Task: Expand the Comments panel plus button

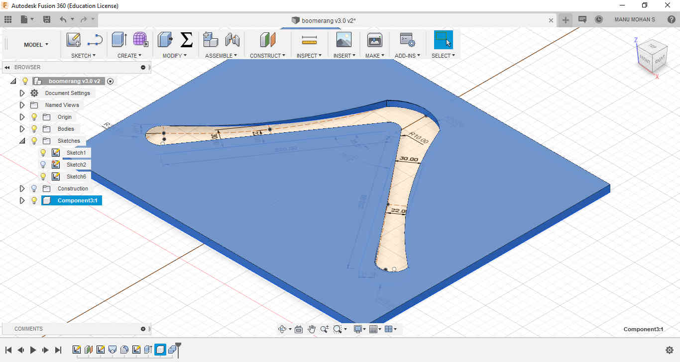Action: [143, 329]
